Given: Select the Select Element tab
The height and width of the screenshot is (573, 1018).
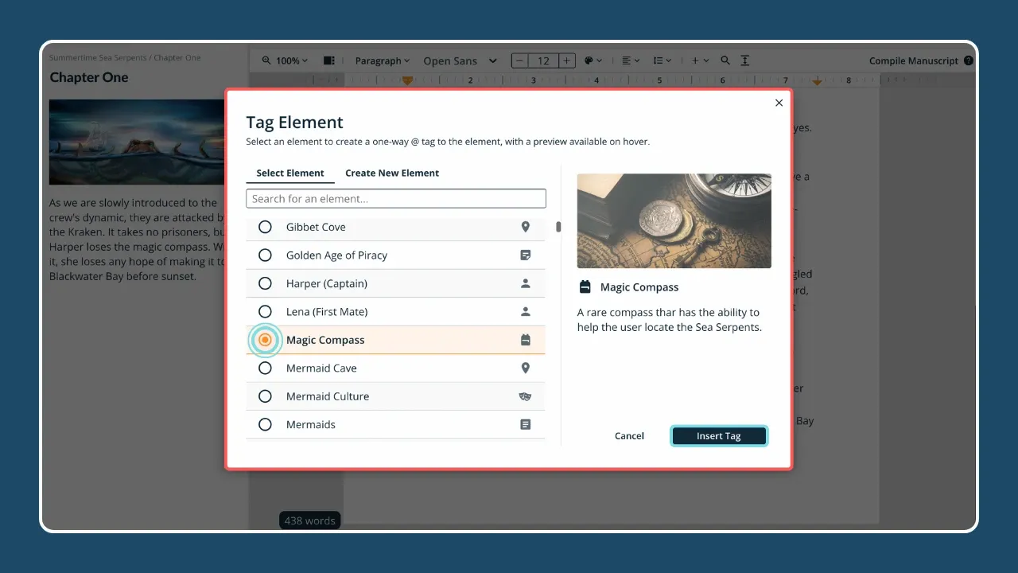Looking at the screenshot, I should [289, 173].
